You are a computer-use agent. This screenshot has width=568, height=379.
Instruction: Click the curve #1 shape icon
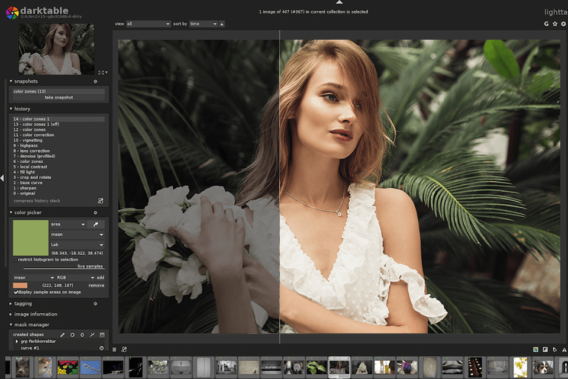[101, 348]
